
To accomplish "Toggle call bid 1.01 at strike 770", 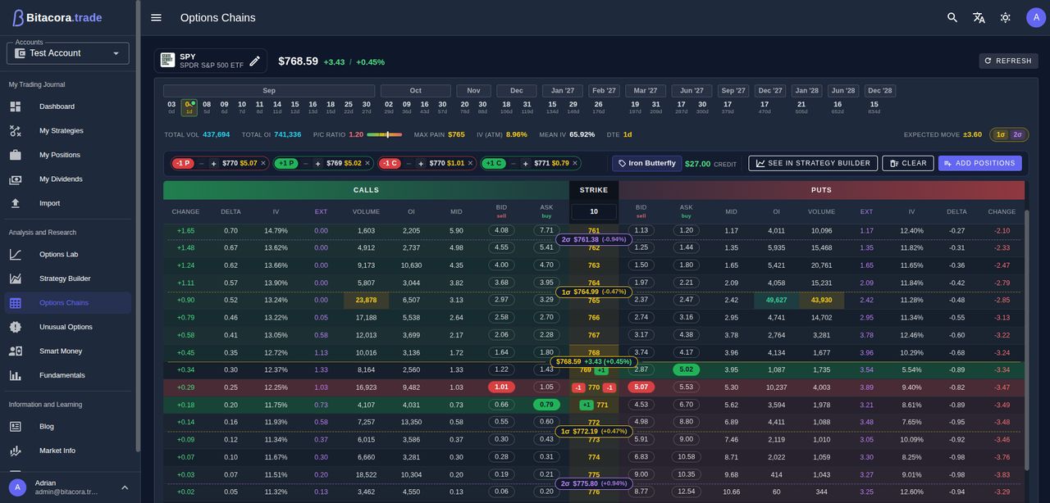I will (x=501, y=387).
